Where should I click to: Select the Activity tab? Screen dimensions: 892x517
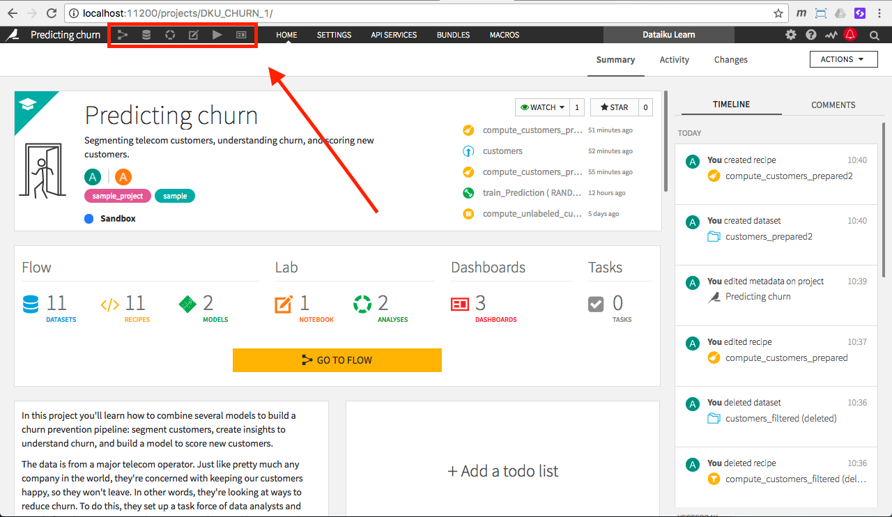[675, 60]
